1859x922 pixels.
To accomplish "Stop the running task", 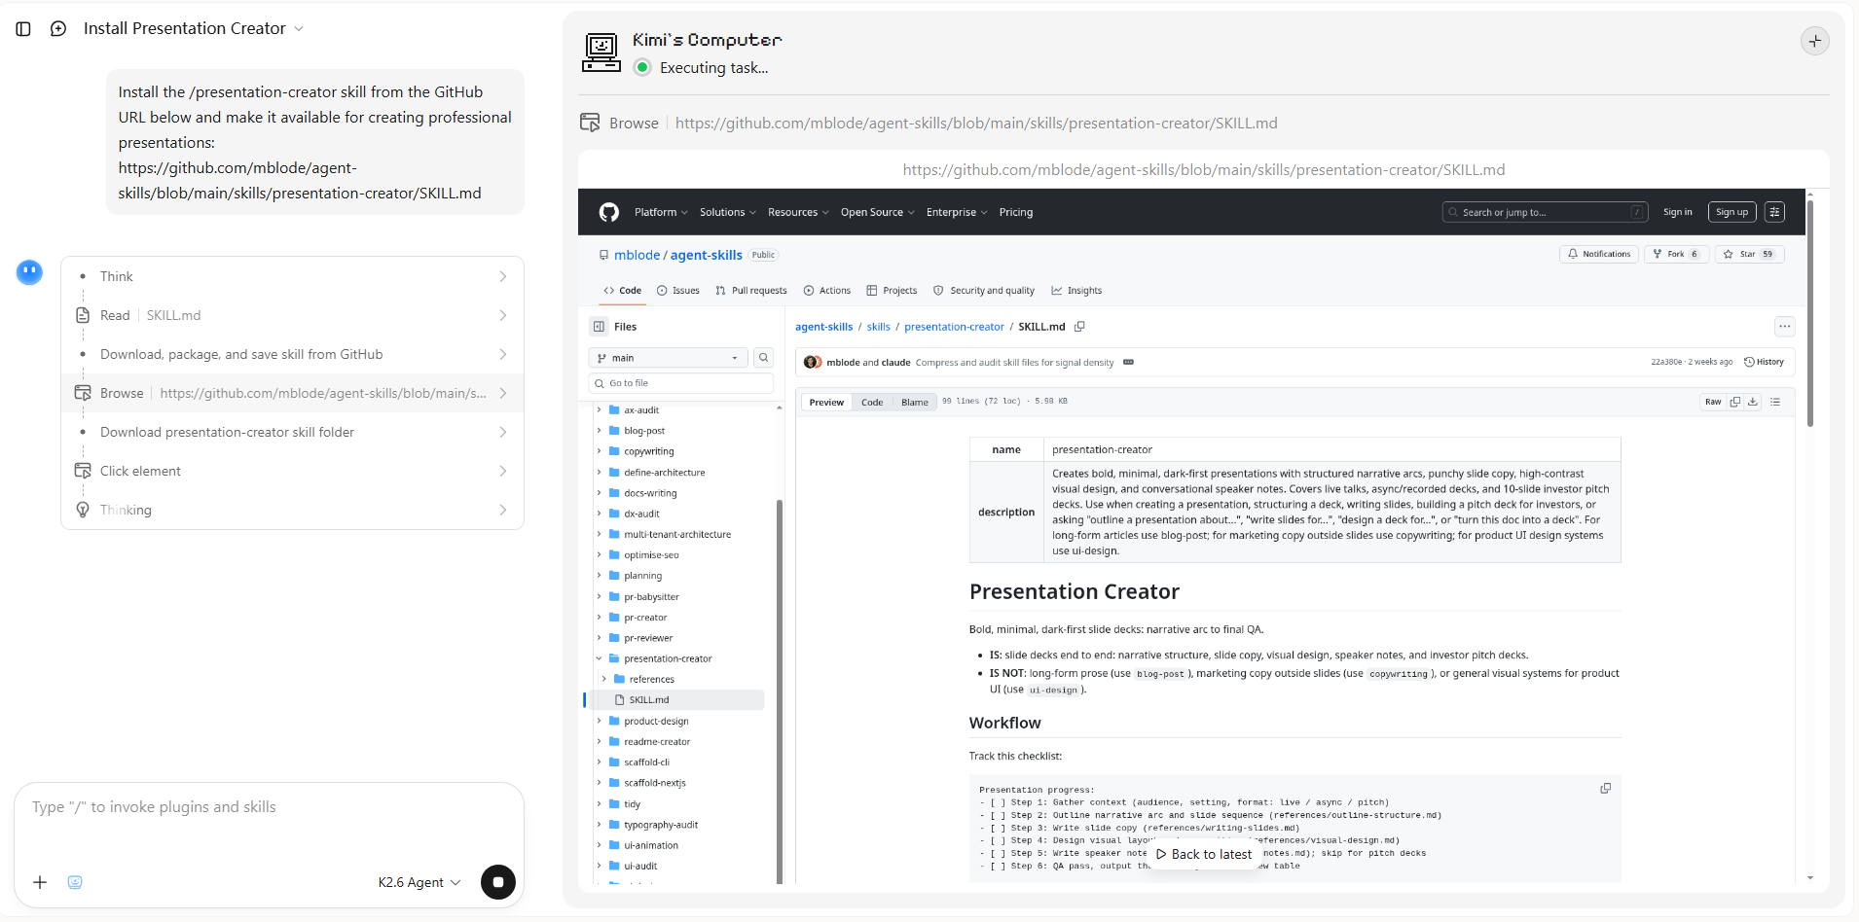I will [498, 882].
